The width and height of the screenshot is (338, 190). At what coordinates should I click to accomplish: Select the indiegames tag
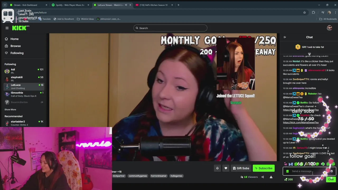coord(176,176)
